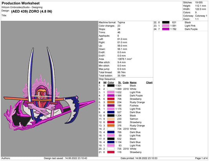Click the Light Pink swatch in stop 3
209x161 pixels.
[111, 92]
